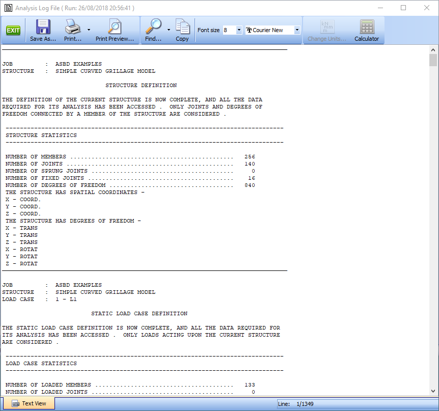Click the Print printer icon
This screenshot has height=411, width=439.
[x=73, y=30]
